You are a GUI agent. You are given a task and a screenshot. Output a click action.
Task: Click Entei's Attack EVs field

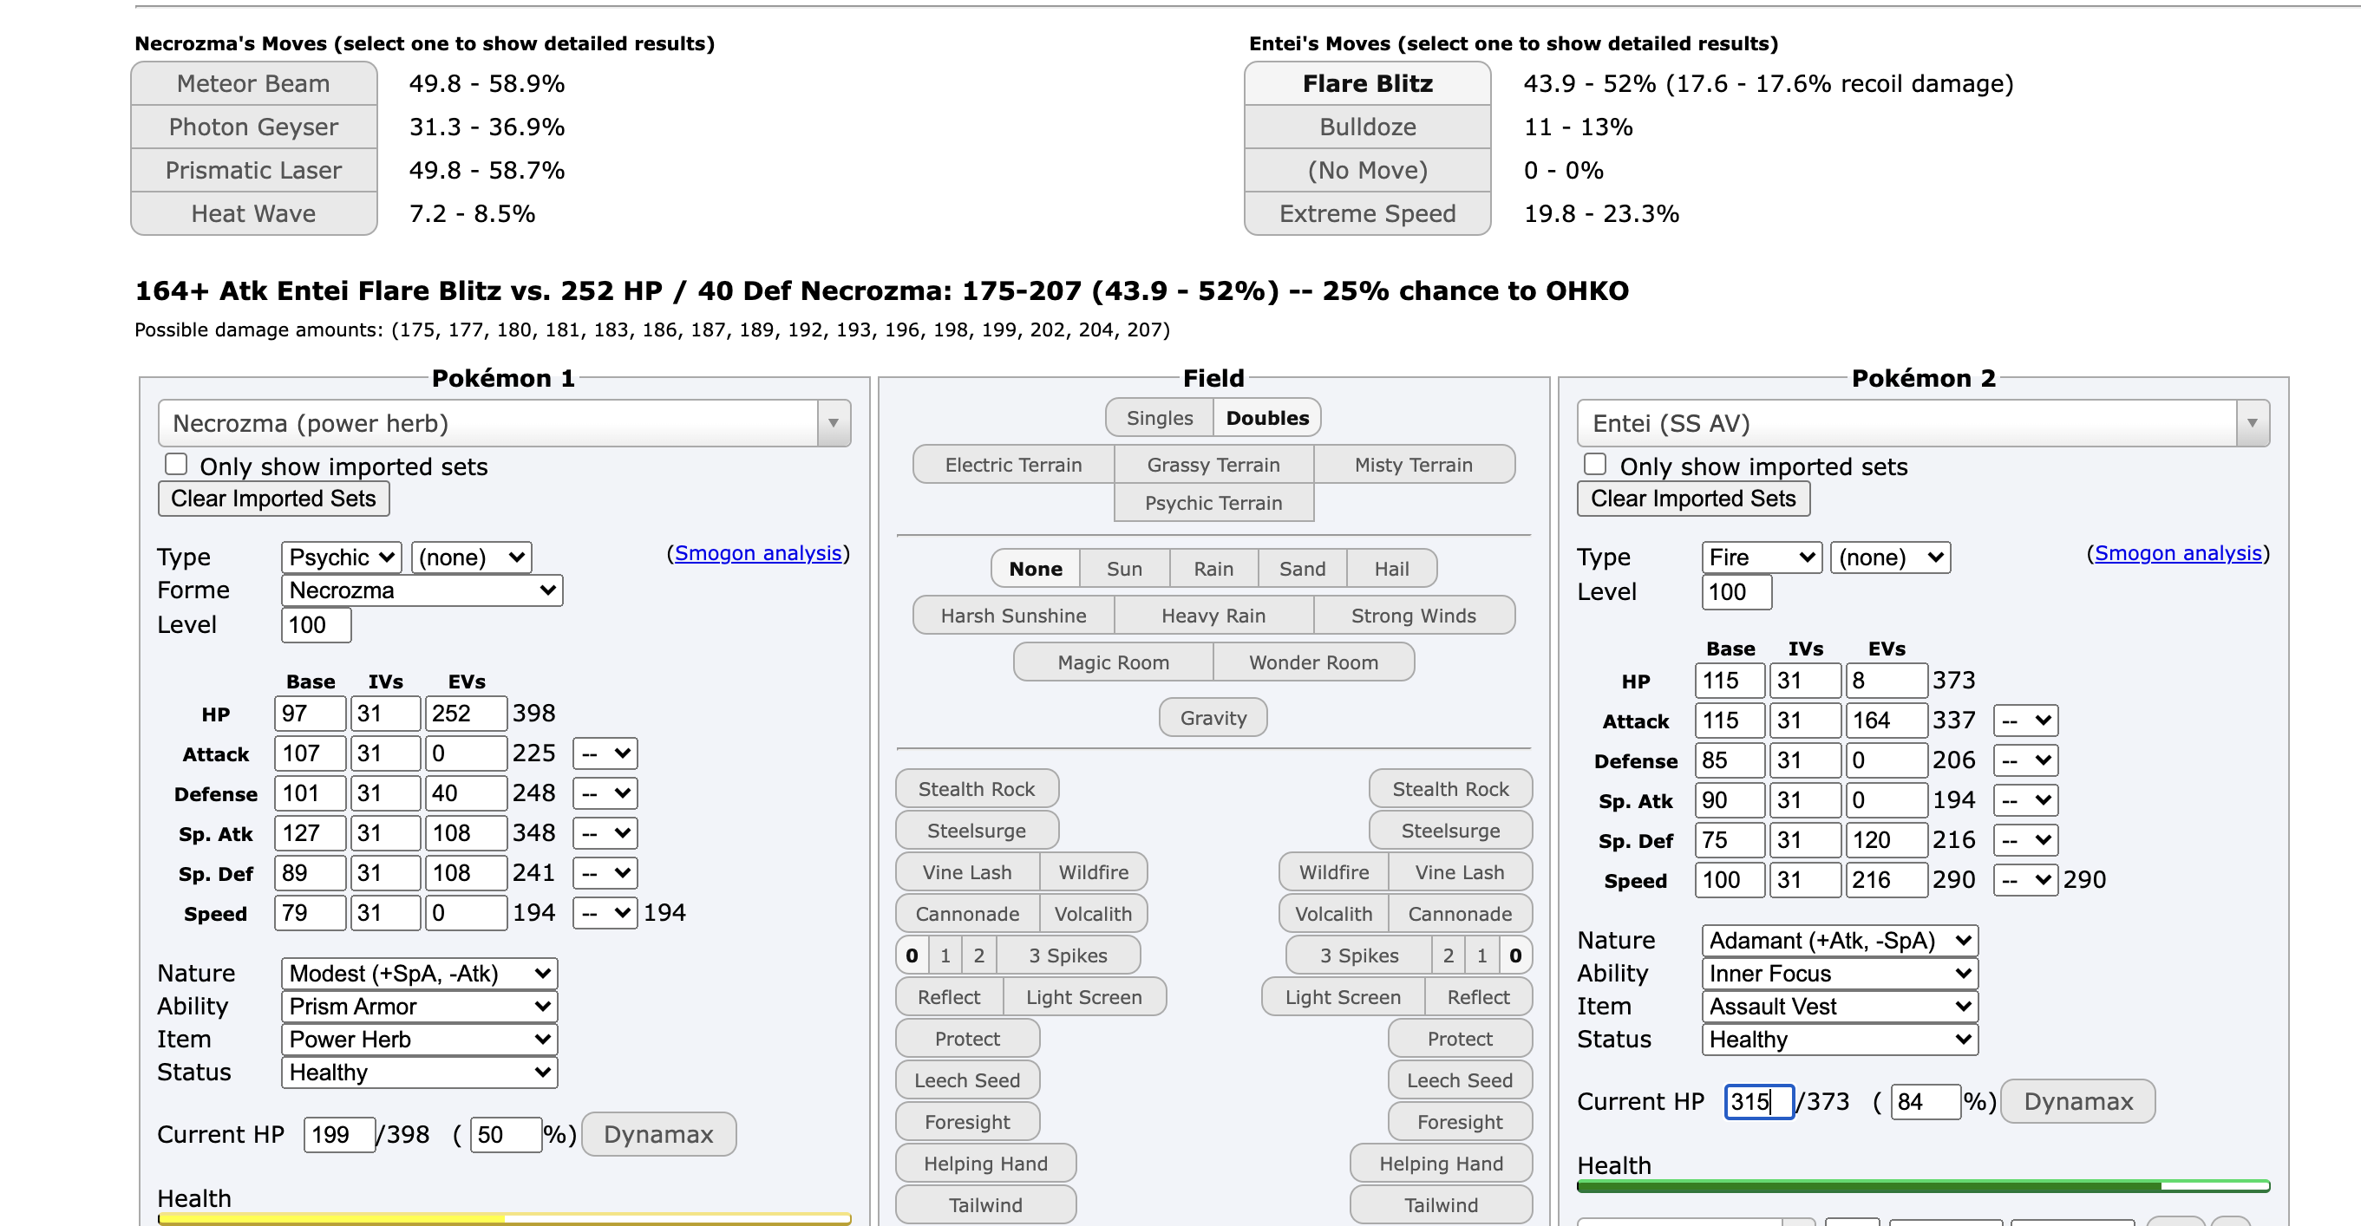click(1886, 721)
